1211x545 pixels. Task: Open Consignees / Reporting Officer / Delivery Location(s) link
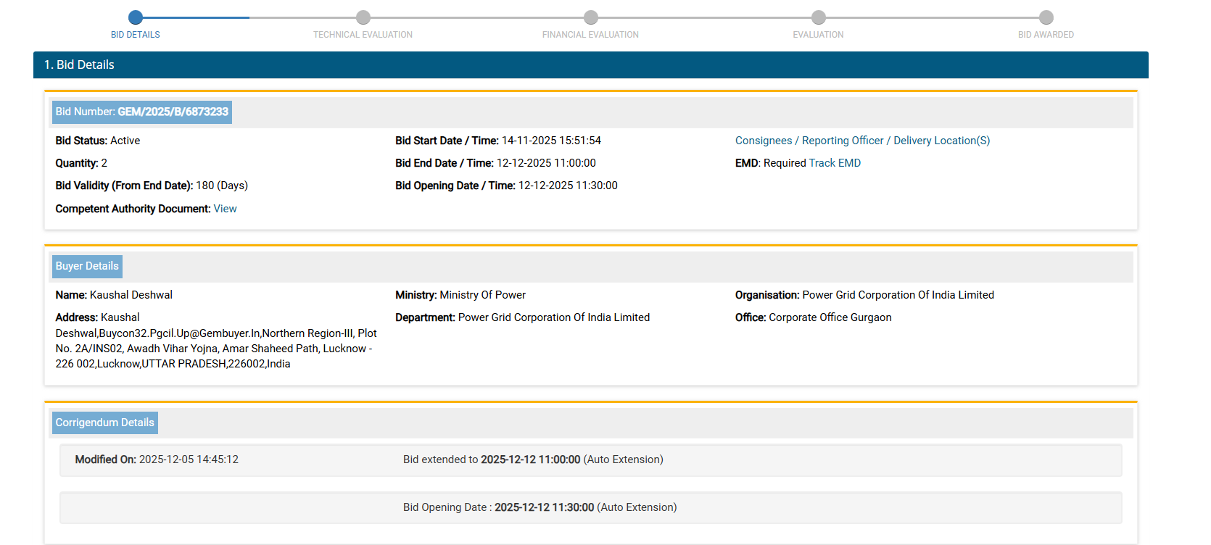click(x=862, y=141)
